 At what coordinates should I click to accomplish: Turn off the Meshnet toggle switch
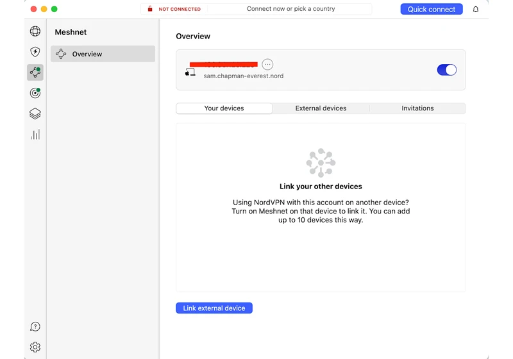[446, 70]
